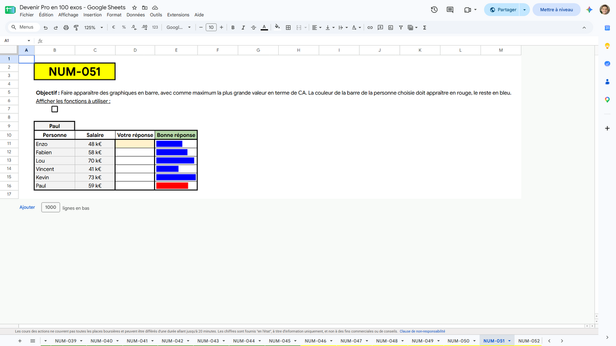616x346 pixels.
Task: Apply italic formatting
Action: (243, 28)
